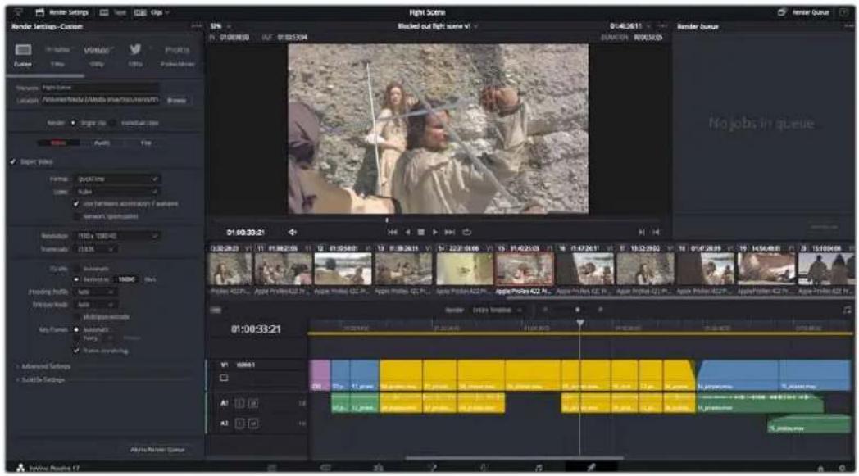Toggle loop playback icon
The height and width of the screenshot is (476, 859).
click(466, 232)
